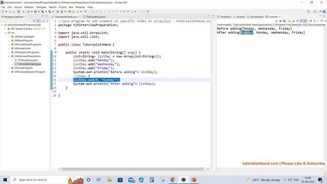327x184 pixels.
Task: Click the right arrow of editor scrollbar
Action: (208, 169)
